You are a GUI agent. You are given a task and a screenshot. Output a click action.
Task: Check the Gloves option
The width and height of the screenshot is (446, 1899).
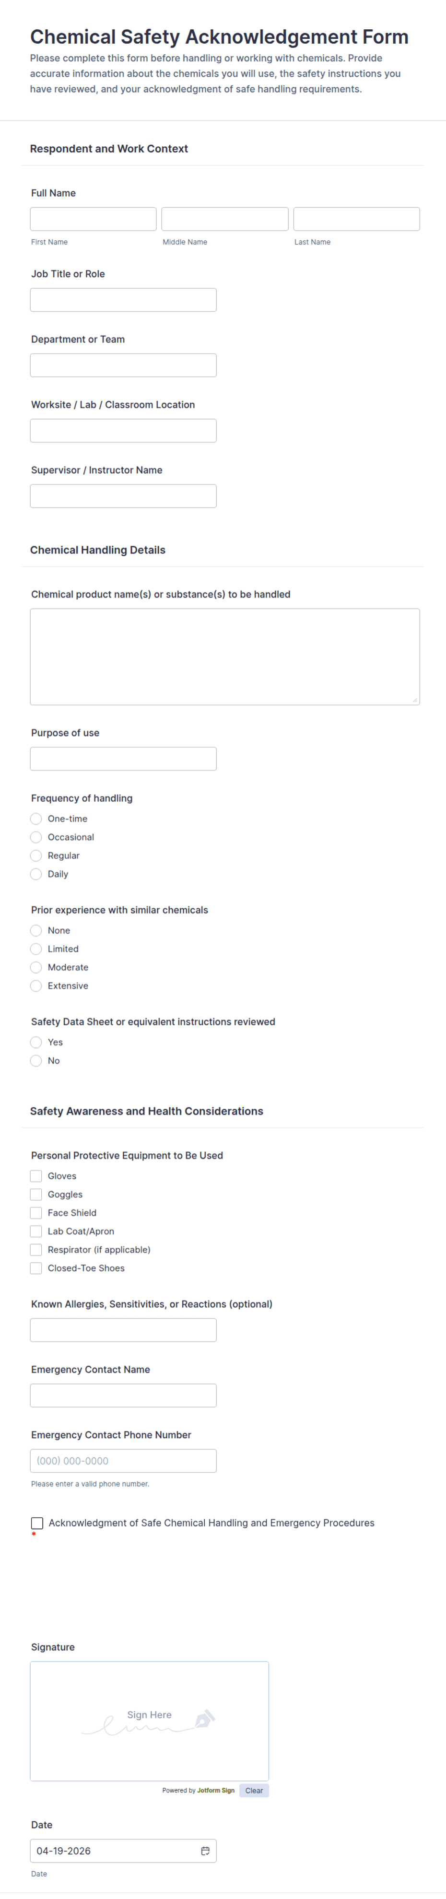[36, 1176]
